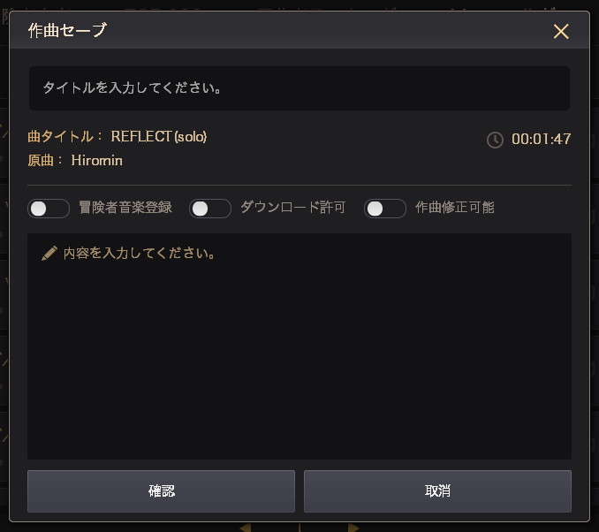Image resolution: width=599 pixels, height=532 pixels.
Task: Click the ダウンロード許可 label text
Action: pyautogui.click(x=292, y=208)
